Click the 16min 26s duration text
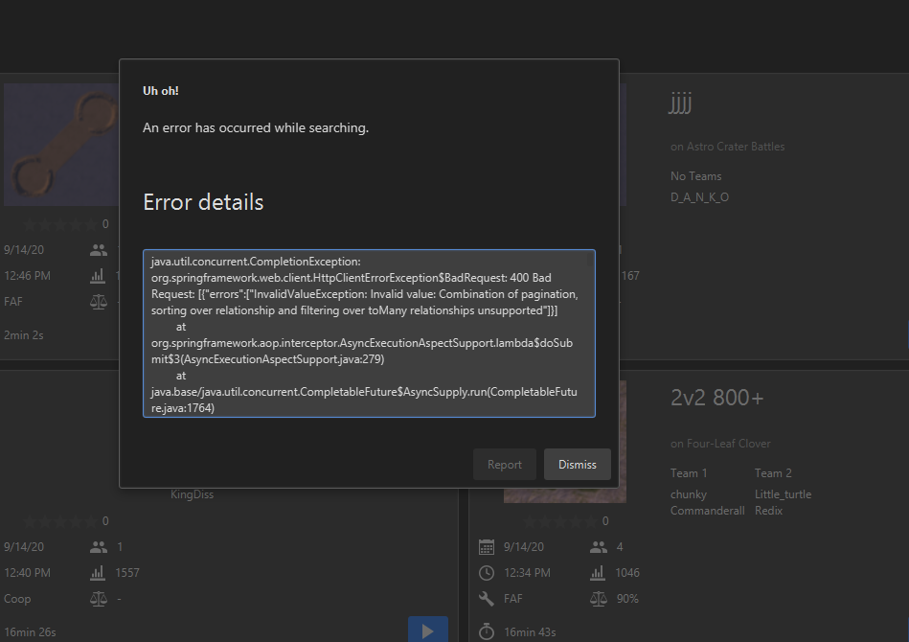The width and height of the screenshot is (909, 642). pos(30,632)
